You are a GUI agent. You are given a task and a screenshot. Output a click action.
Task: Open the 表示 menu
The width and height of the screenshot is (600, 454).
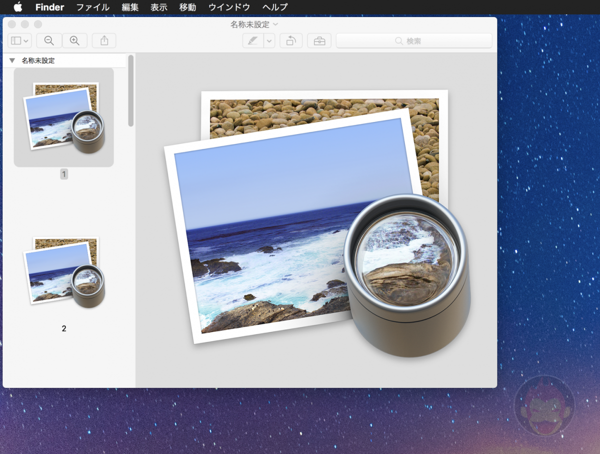click(x=158, y=7)
